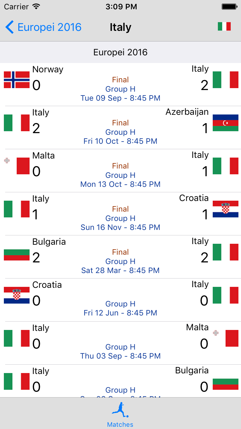Tap Malta flag in Italy–Malta 0-0 match

[226, 338]
